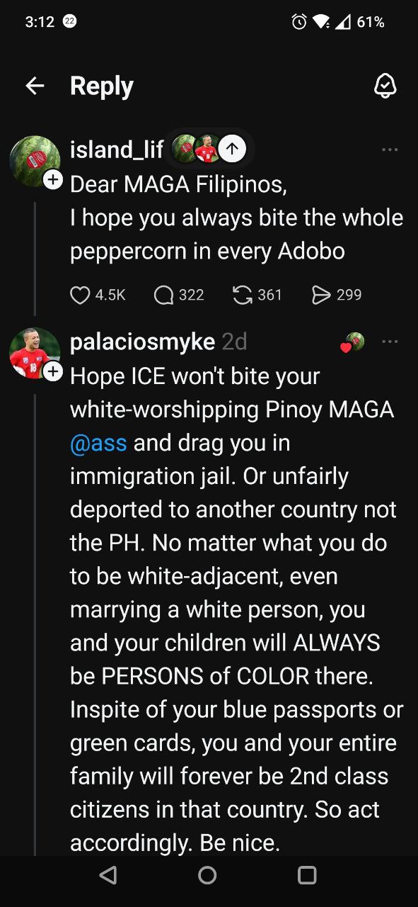Repost island_lif's reply
The width and height of the screenshot is (418, 907).
pyautogui.click(x=243, y=295)
